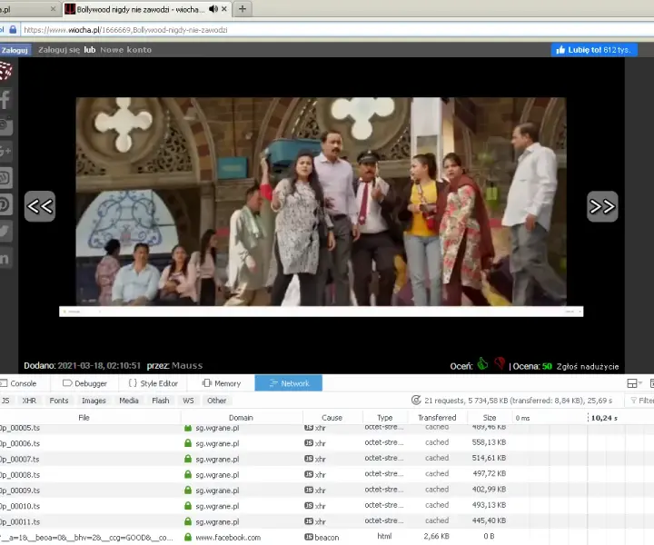Toggle the WS request filter
The image size is (654, 545).
pyautogui.click(x=188, y=401)
